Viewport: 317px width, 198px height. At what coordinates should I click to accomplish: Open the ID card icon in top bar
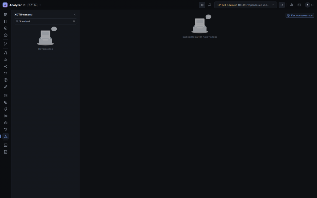[x=299, y=5]
